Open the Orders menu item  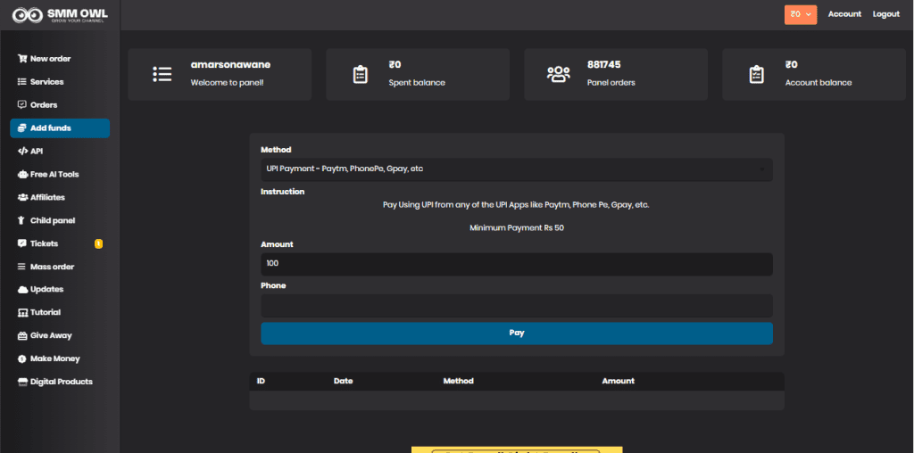coord(44,105)
